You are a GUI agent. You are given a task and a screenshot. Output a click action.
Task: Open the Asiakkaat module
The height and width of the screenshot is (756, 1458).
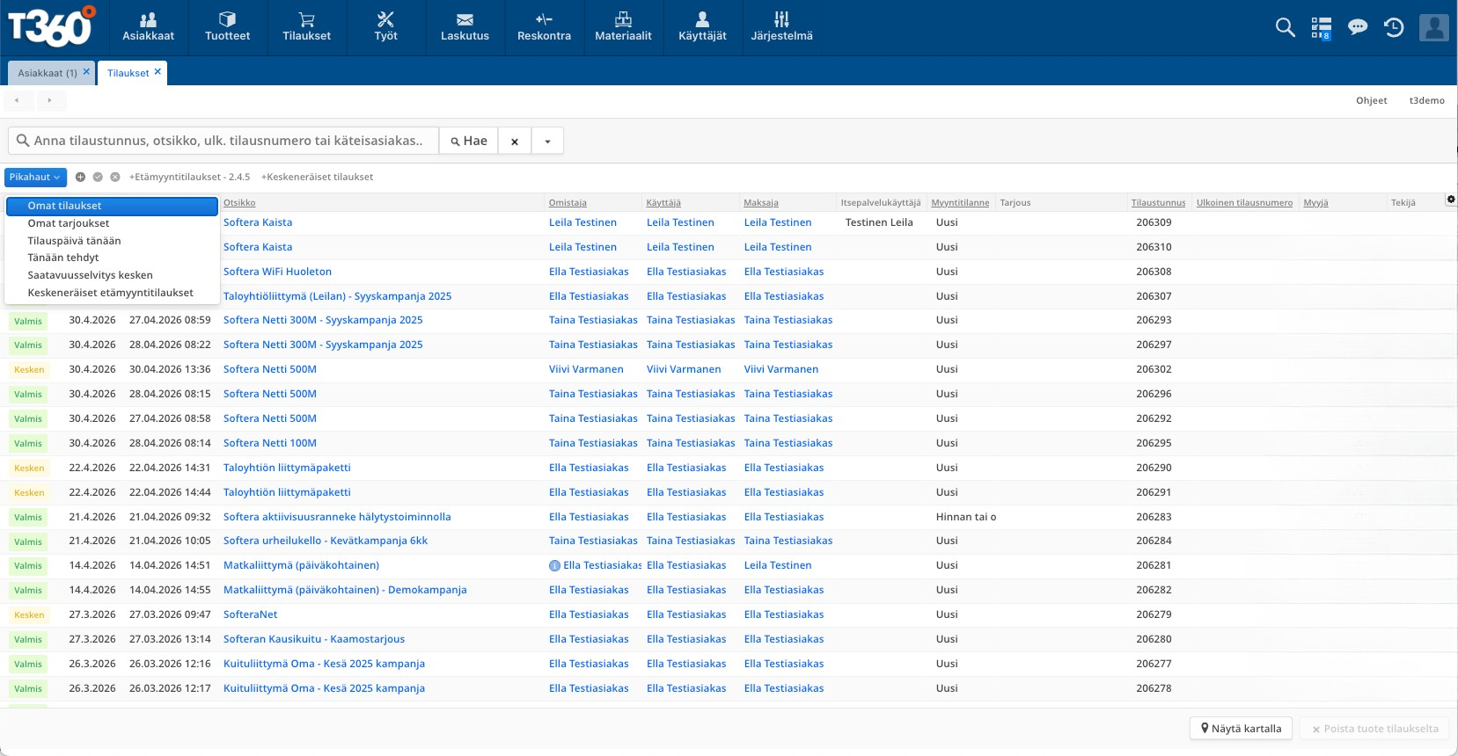pyautogui.click(x=148, y=27)
